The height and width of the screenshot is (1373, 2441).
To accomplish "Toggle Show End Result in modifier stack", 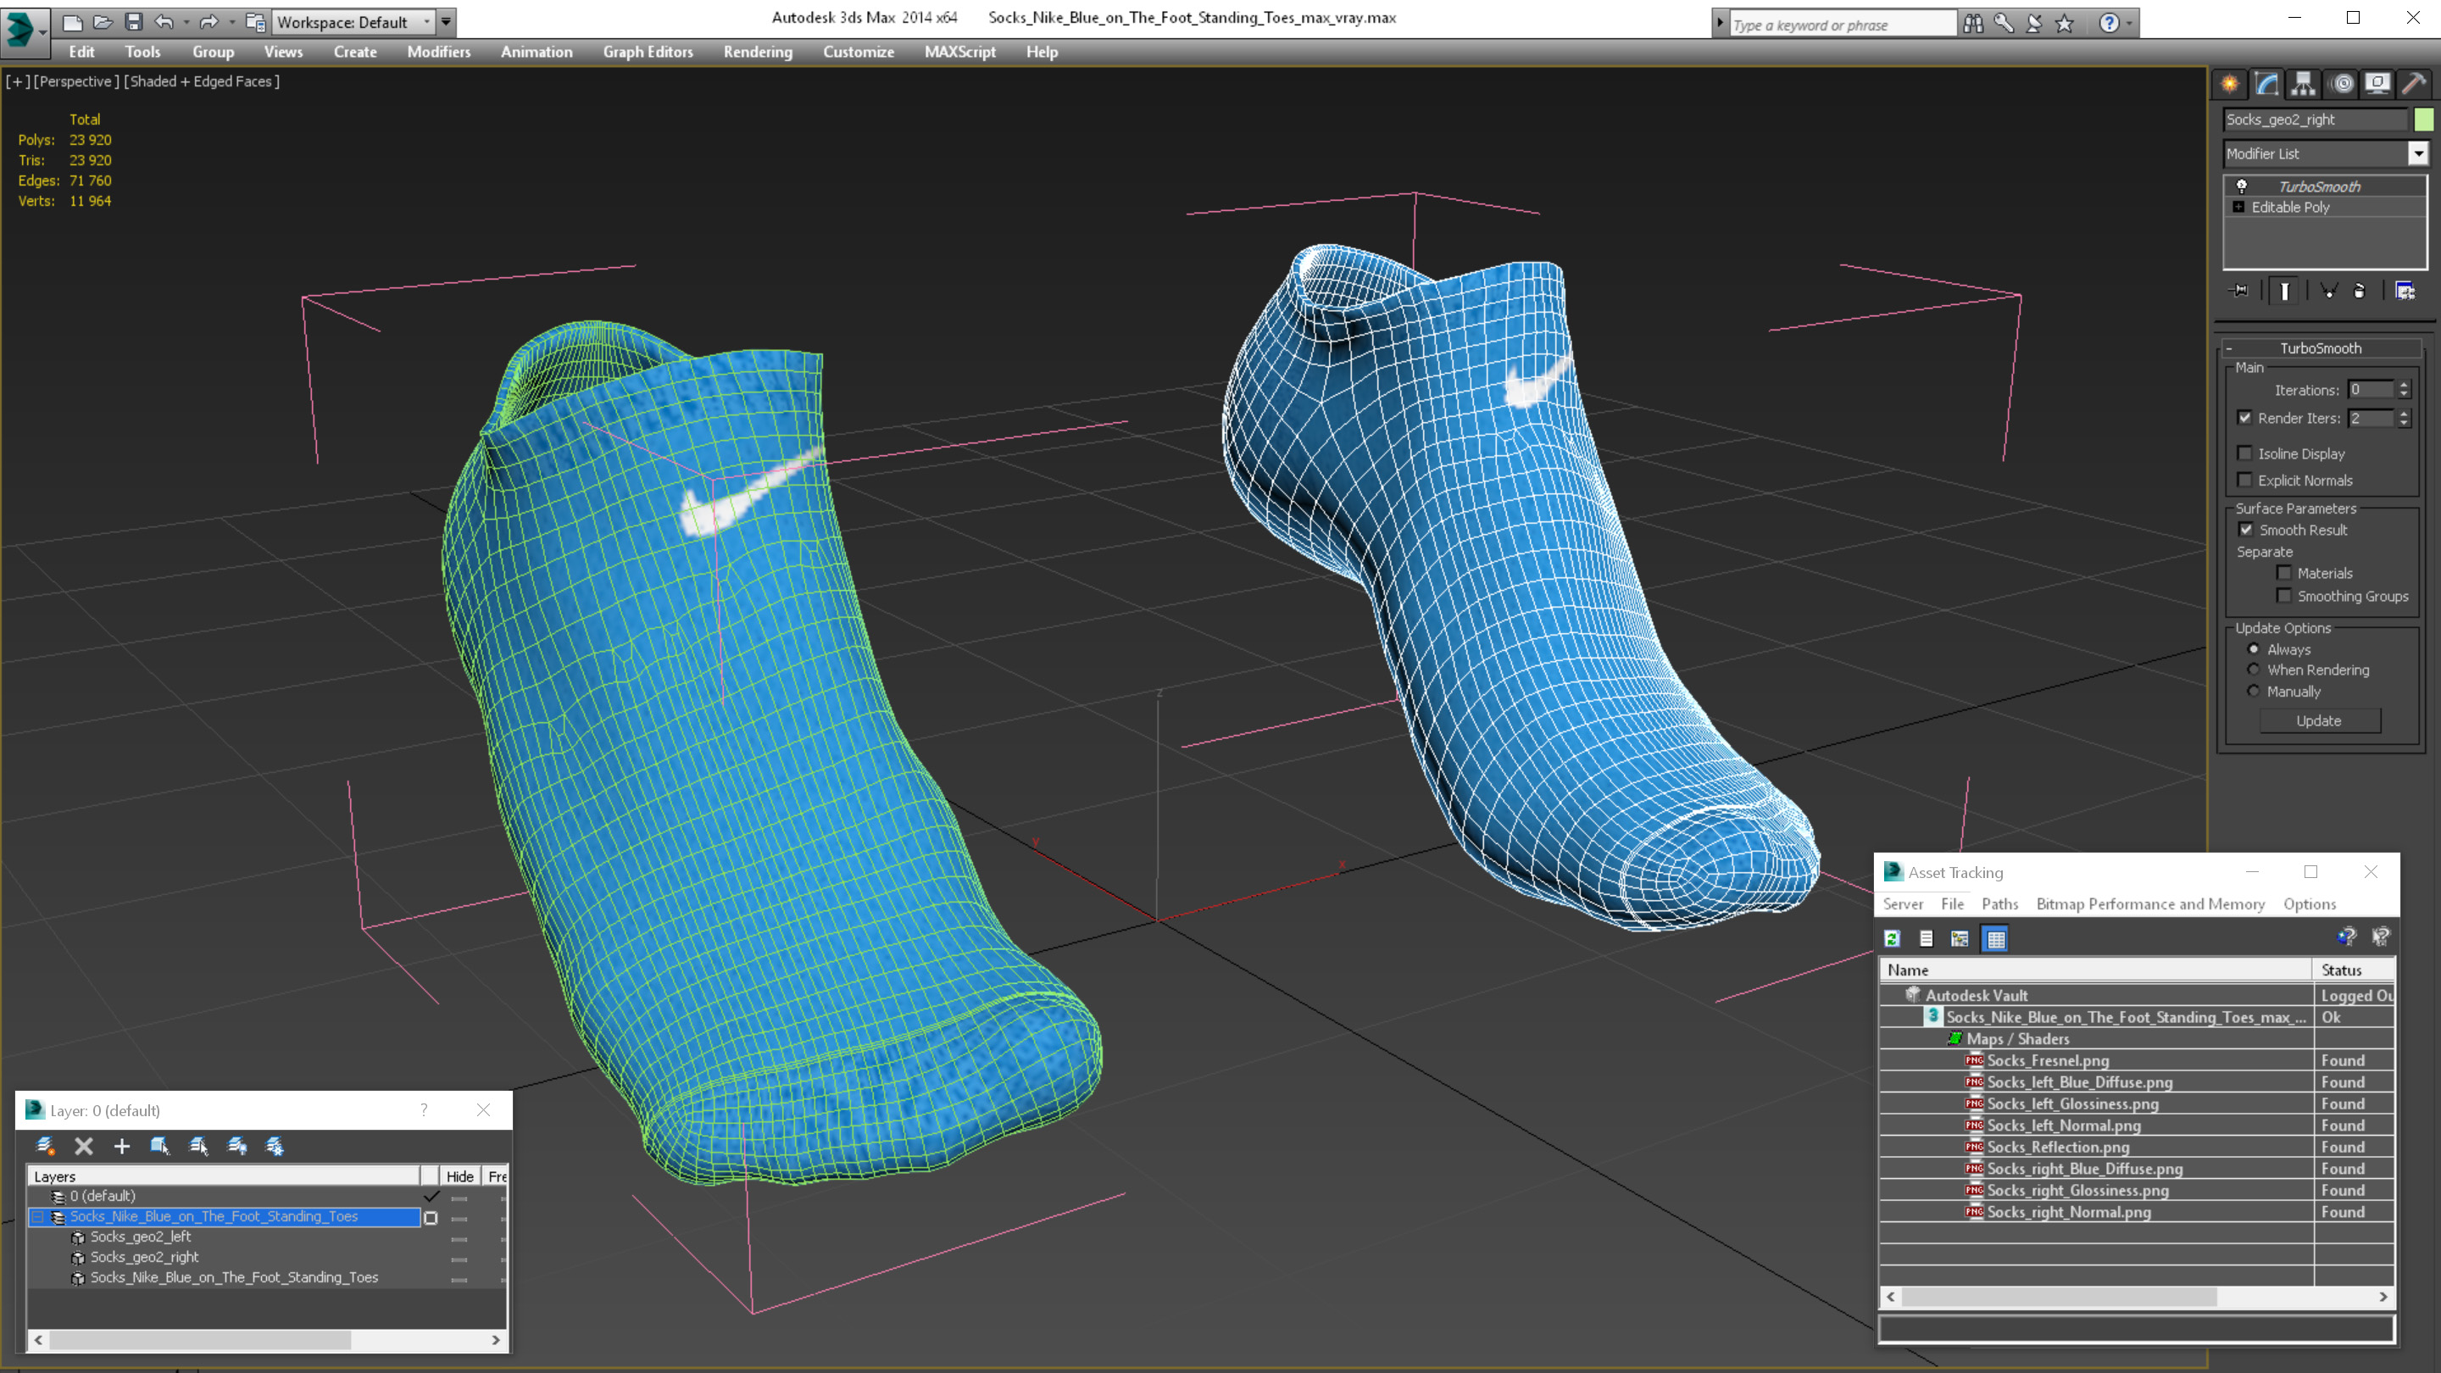I will point(2285,291).
